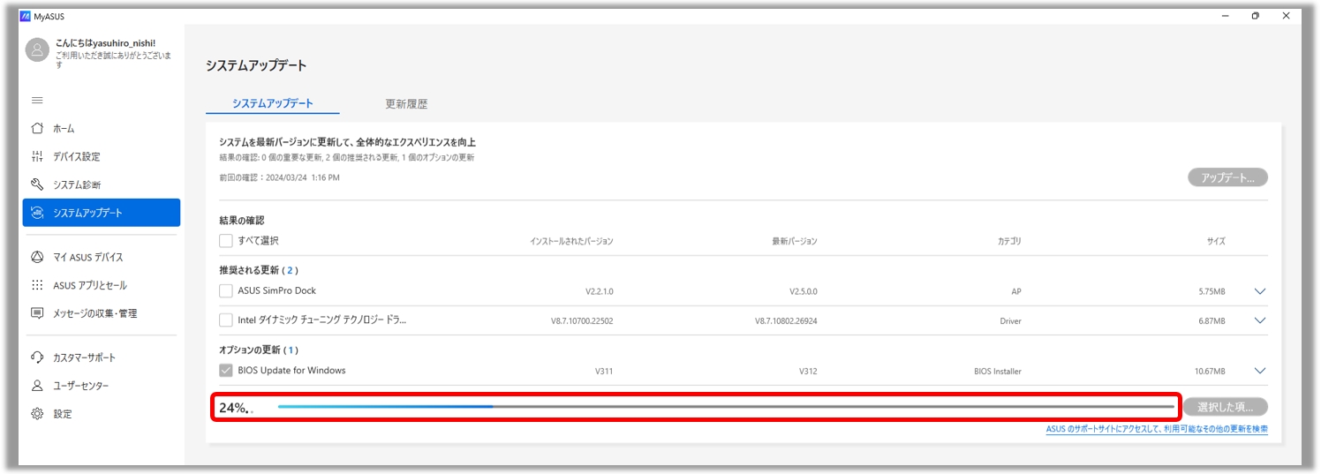Open メッセージの収集・管理 sidebar item
This screenshot has width=1321, height=474.
click(102, 313)
